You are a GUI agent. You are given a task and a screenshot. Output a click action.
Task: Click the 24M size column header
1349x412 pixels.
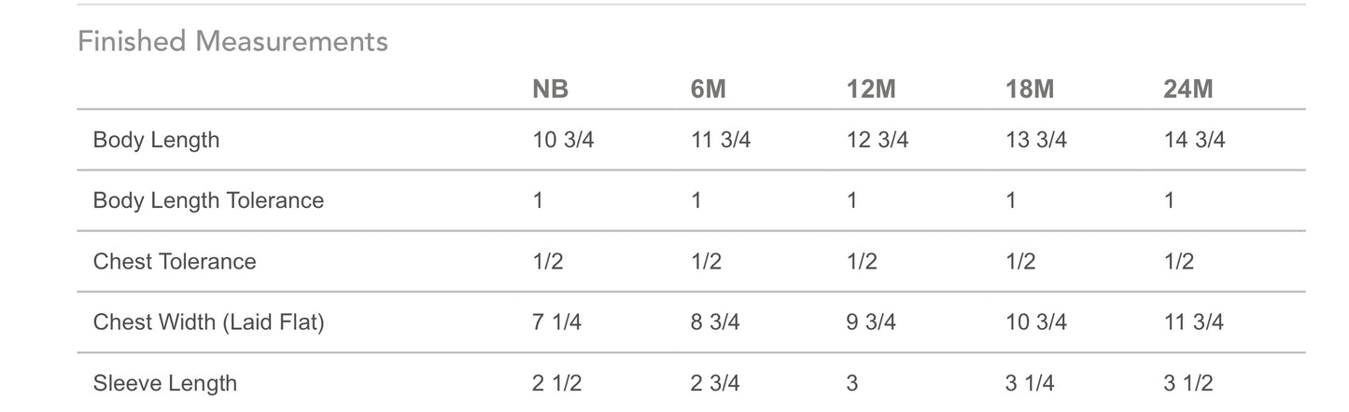[1188, 89]
